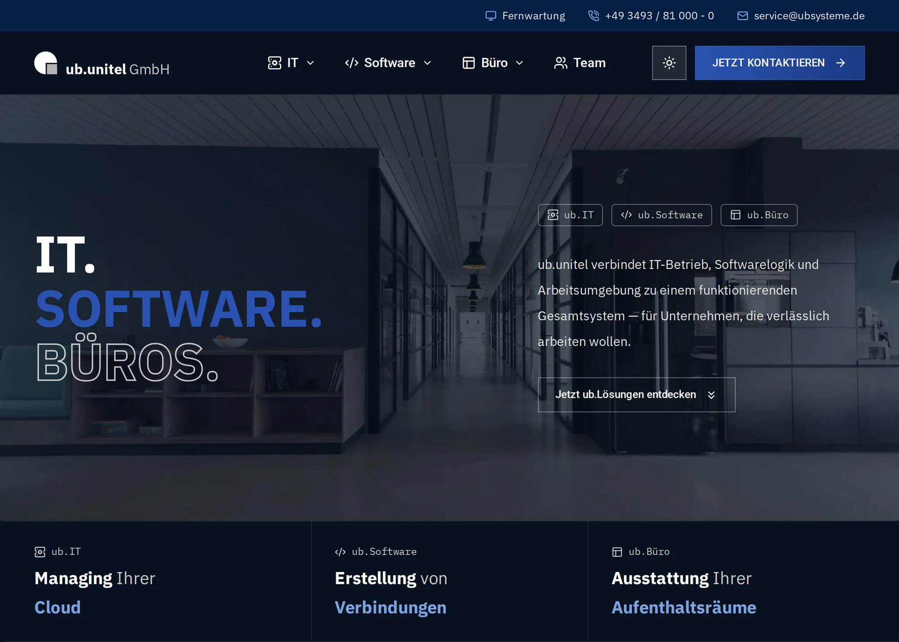Toggle light mode with sun button
The image size is (899, 642).
tap(669, 63)
